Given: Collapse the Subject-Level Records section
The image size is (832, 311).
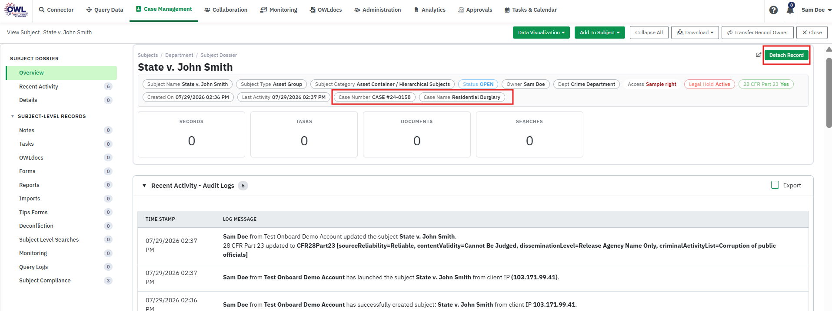Looking at the screenshot, I should click(13, 116).
